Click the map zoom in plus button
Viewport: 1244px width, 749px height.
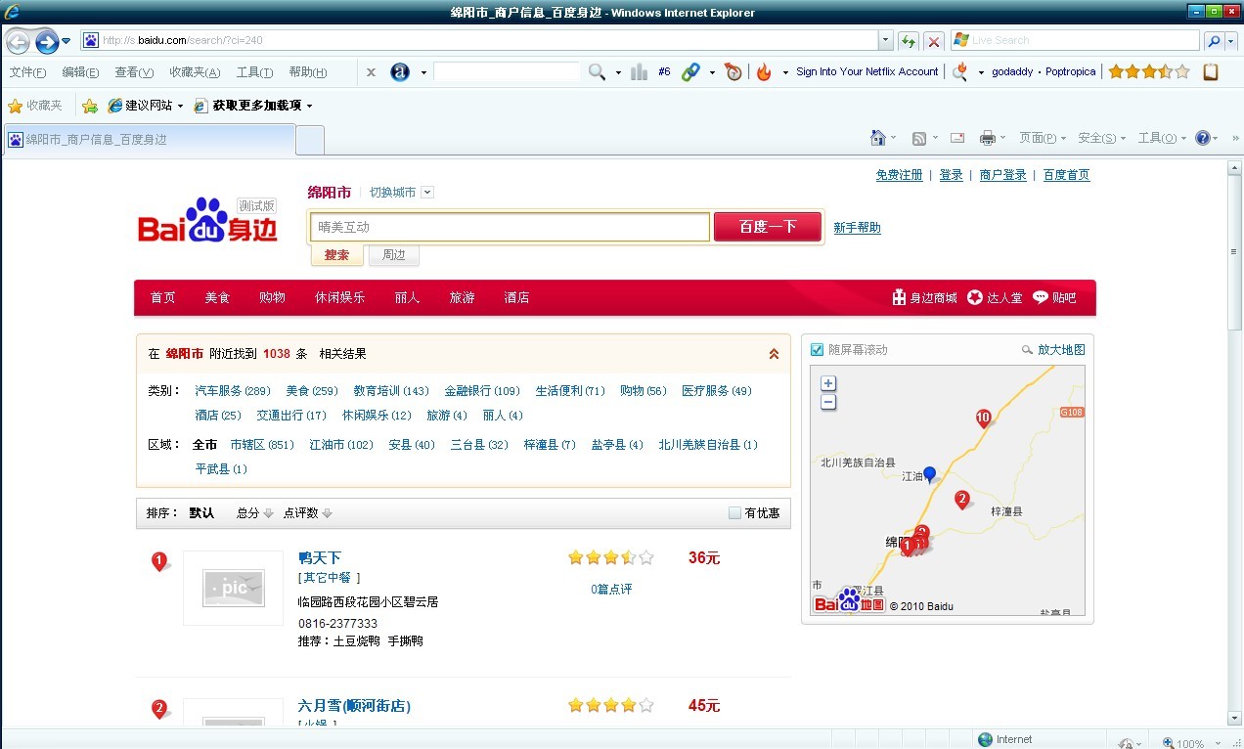[x=828, y=383]
